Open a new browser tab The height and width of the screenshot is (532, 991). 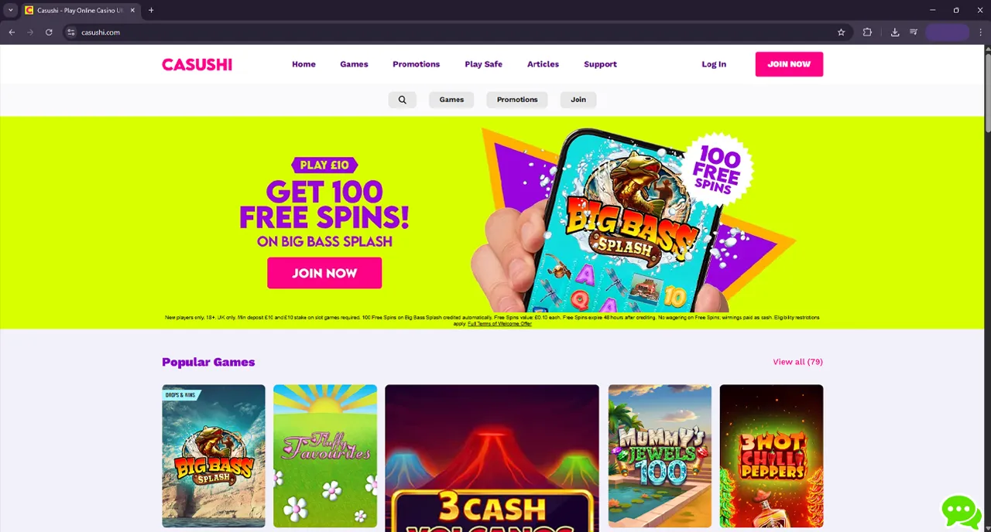pyautogui.click(x=151, y=10)
